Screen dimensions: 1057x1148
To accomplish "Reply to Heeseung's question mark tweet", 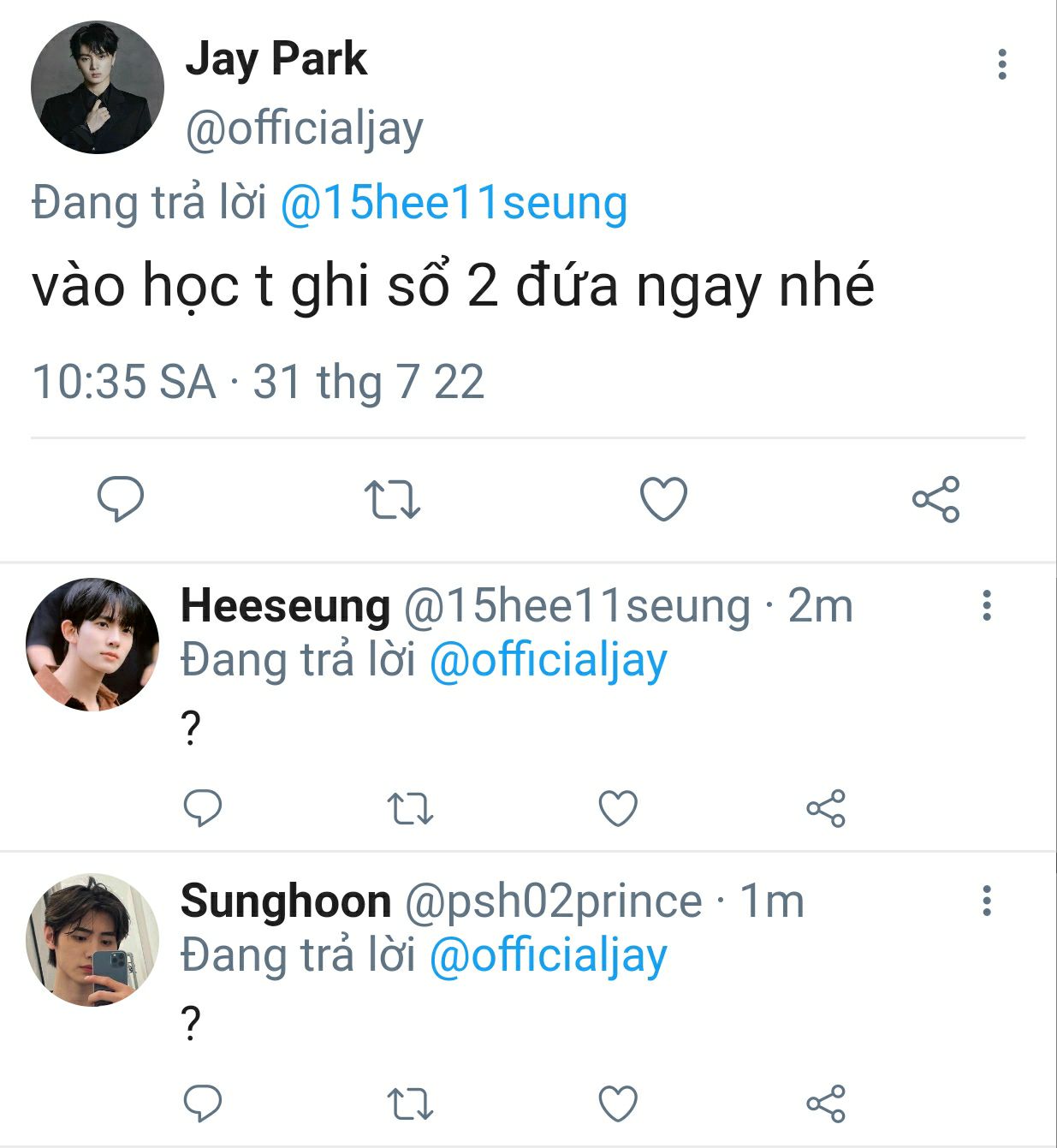I will click(203, 808).
